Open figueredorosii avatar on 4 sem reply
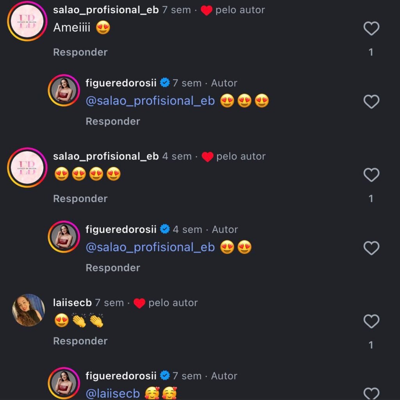This screenshot has width=400, height=400. (x=64, y=237)
